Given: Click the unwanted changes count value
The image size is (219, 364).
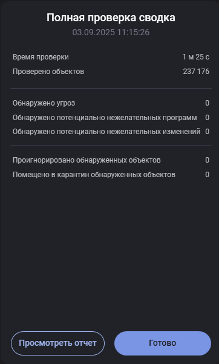Looking at the screenshot, I should (x=207, y=132).
